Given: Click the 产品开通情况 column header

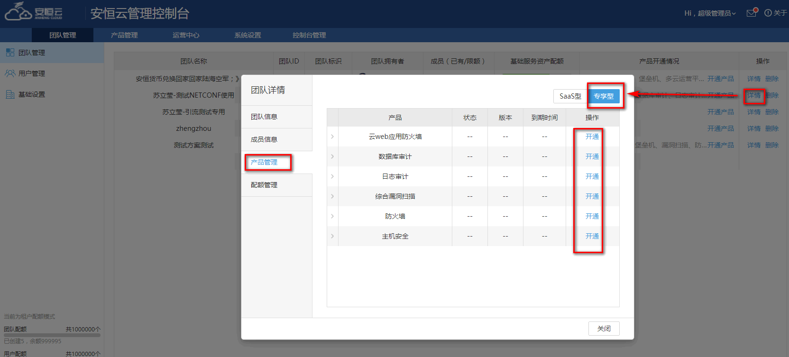Looking at the screenshot, I should [x=659, y=61].
